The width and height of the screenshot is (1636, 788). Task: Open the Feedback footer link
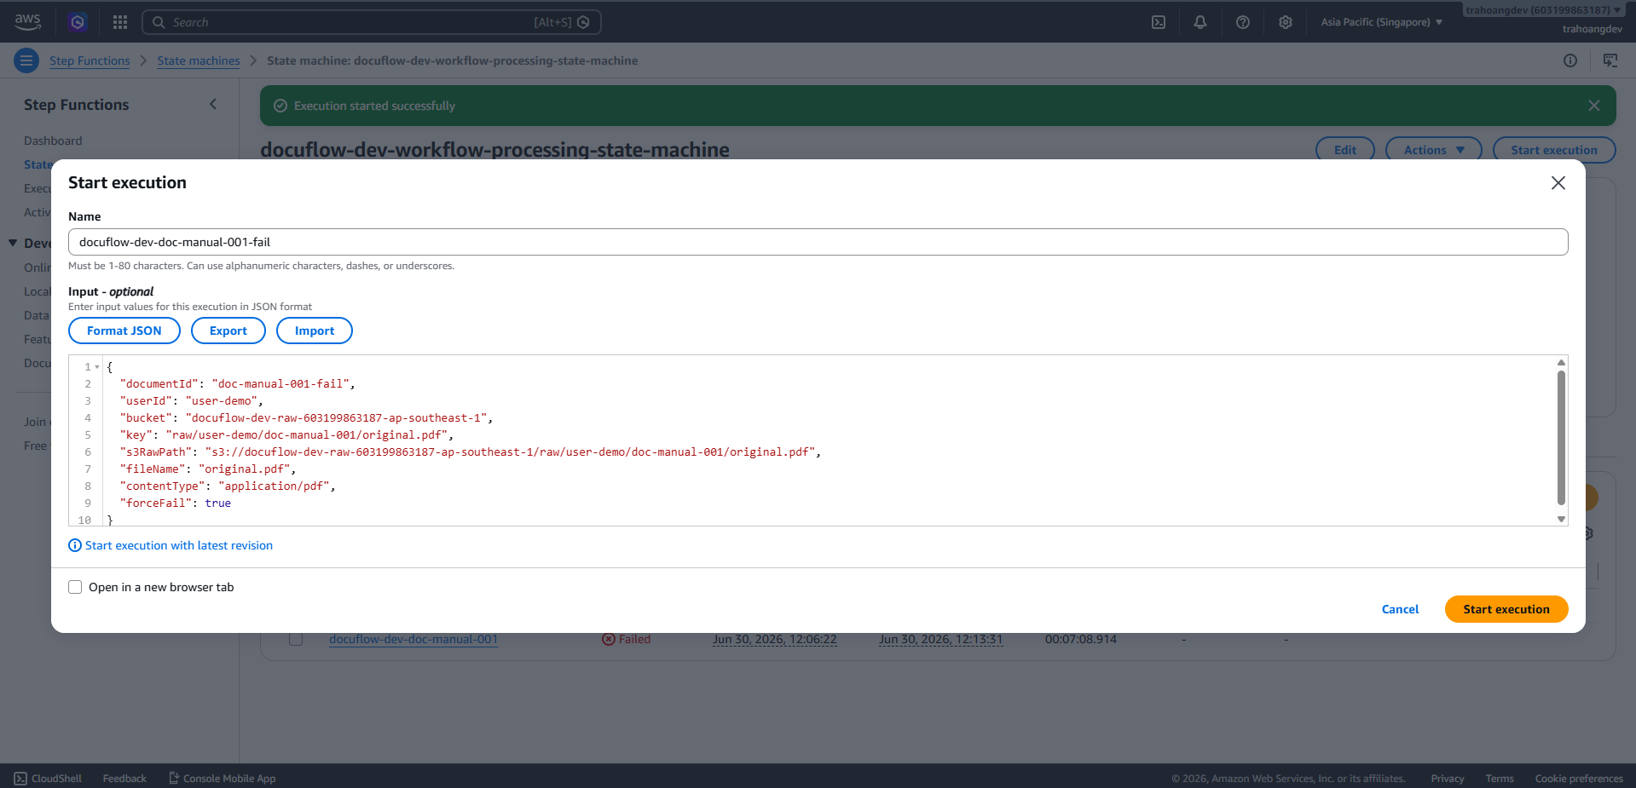click(124, 779)
